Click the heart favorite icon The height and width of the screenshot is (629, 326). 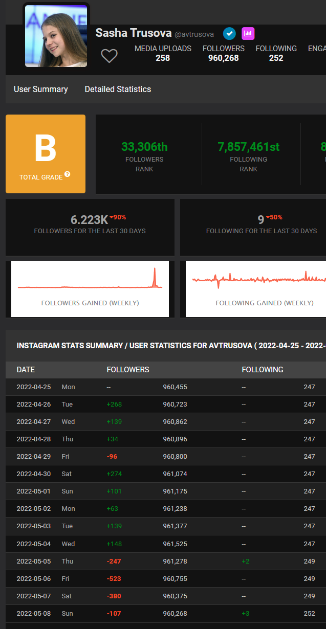pos(109,56)
